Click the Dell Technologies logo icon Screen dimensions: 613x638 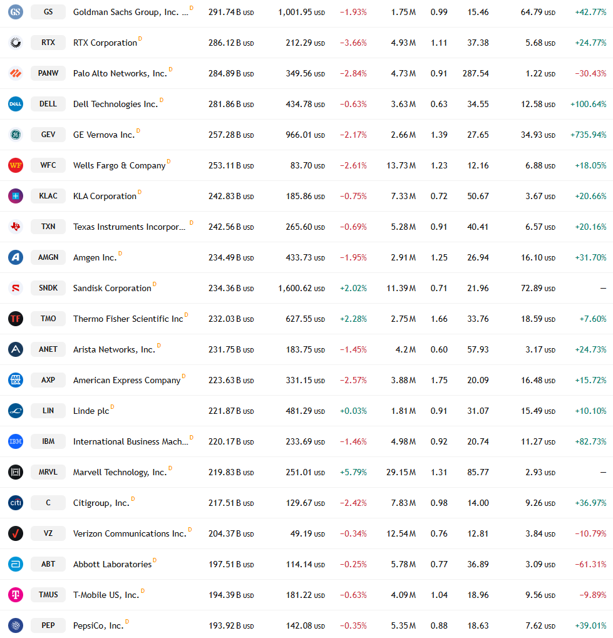point(16,104)
